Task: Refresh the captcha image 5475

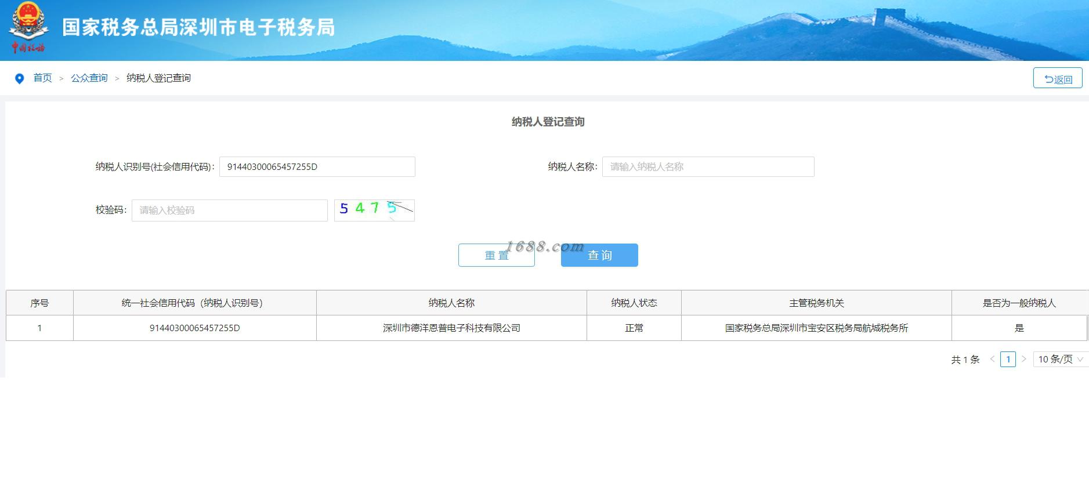Action: [x=374, y=210]
